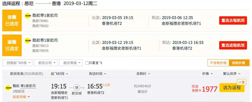Open the 航空公司 airline dropdown

pyautogui.click(x=46, y=63)
